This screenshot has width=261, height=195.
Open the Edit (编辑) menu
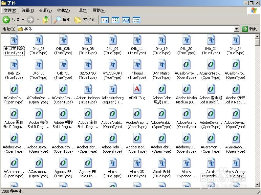coord(28,11)
